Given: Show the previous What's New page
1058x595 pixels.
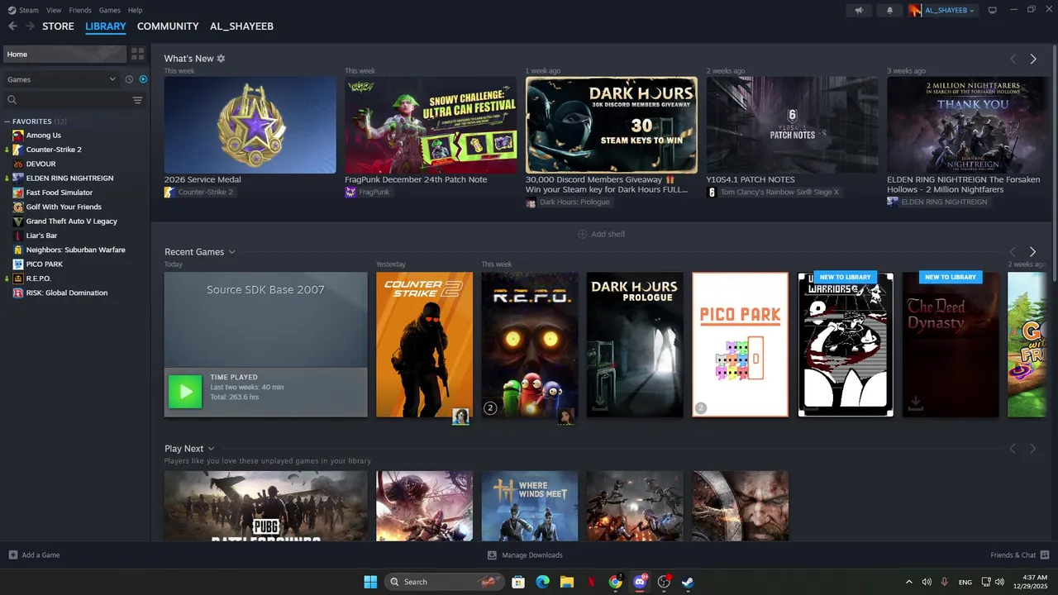Looking at the screenshot, I should (1013, 59).
